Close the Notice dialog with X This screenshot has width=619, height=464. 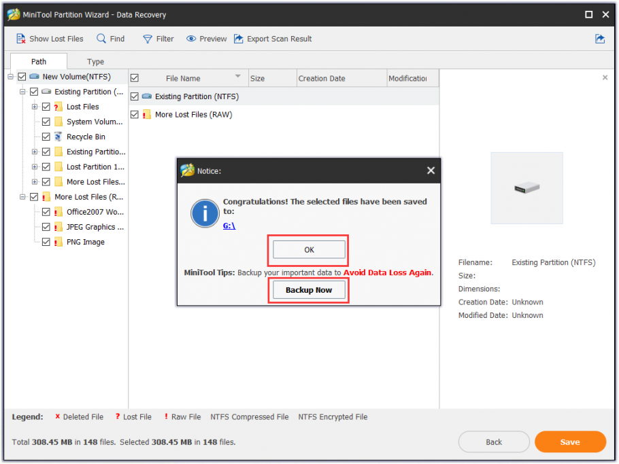point(431,171)
